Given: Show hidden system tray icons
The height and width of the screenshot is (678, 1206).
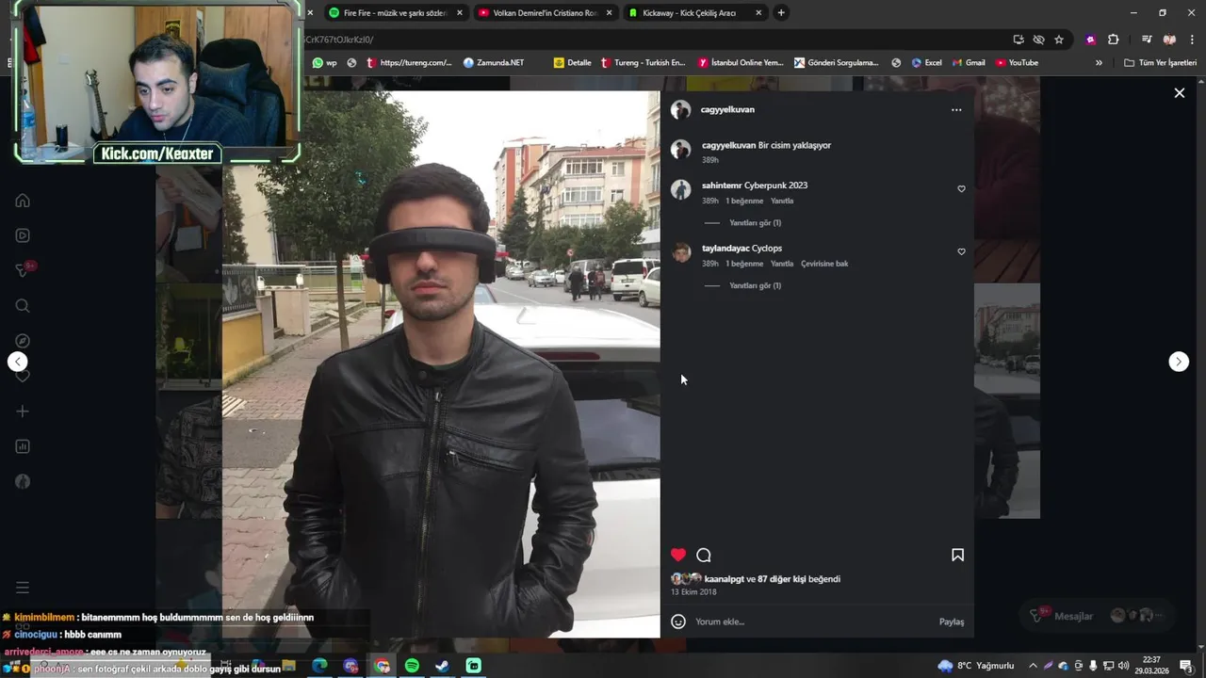Looking at the screenshot, I should (x=1033, y=666).
